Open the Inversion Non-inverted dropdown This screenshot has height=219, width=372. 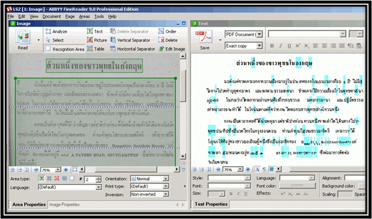point(166,194)
